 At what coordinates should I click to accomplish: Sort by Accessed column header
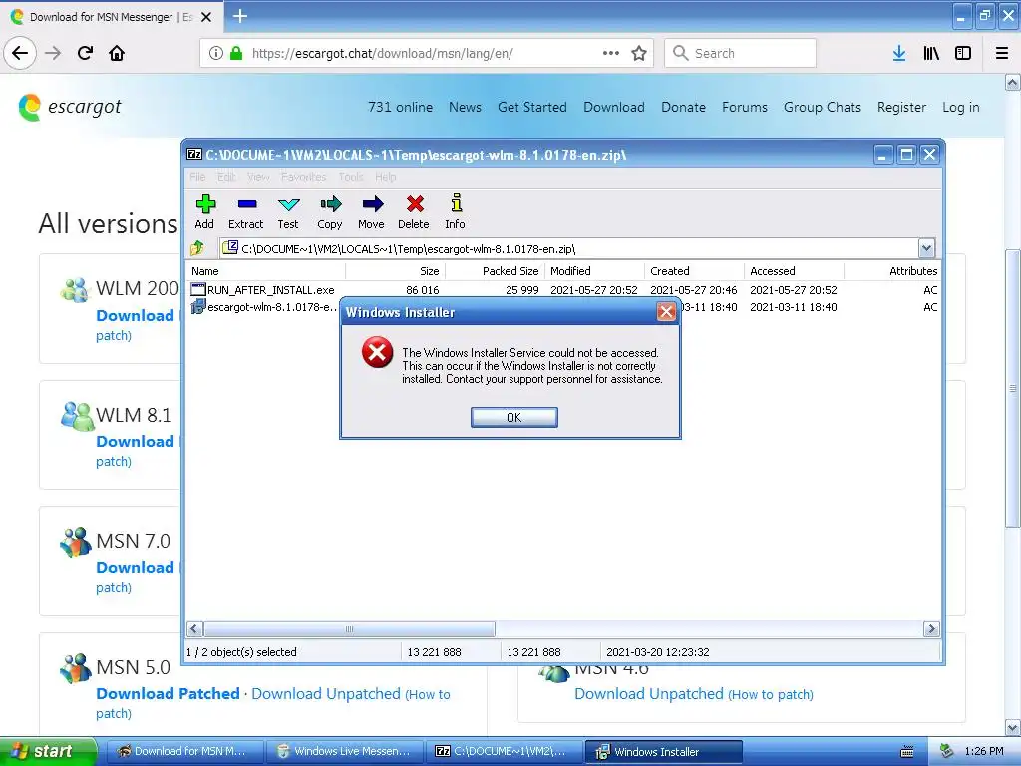pyautogui.click(x=794, y=271)
